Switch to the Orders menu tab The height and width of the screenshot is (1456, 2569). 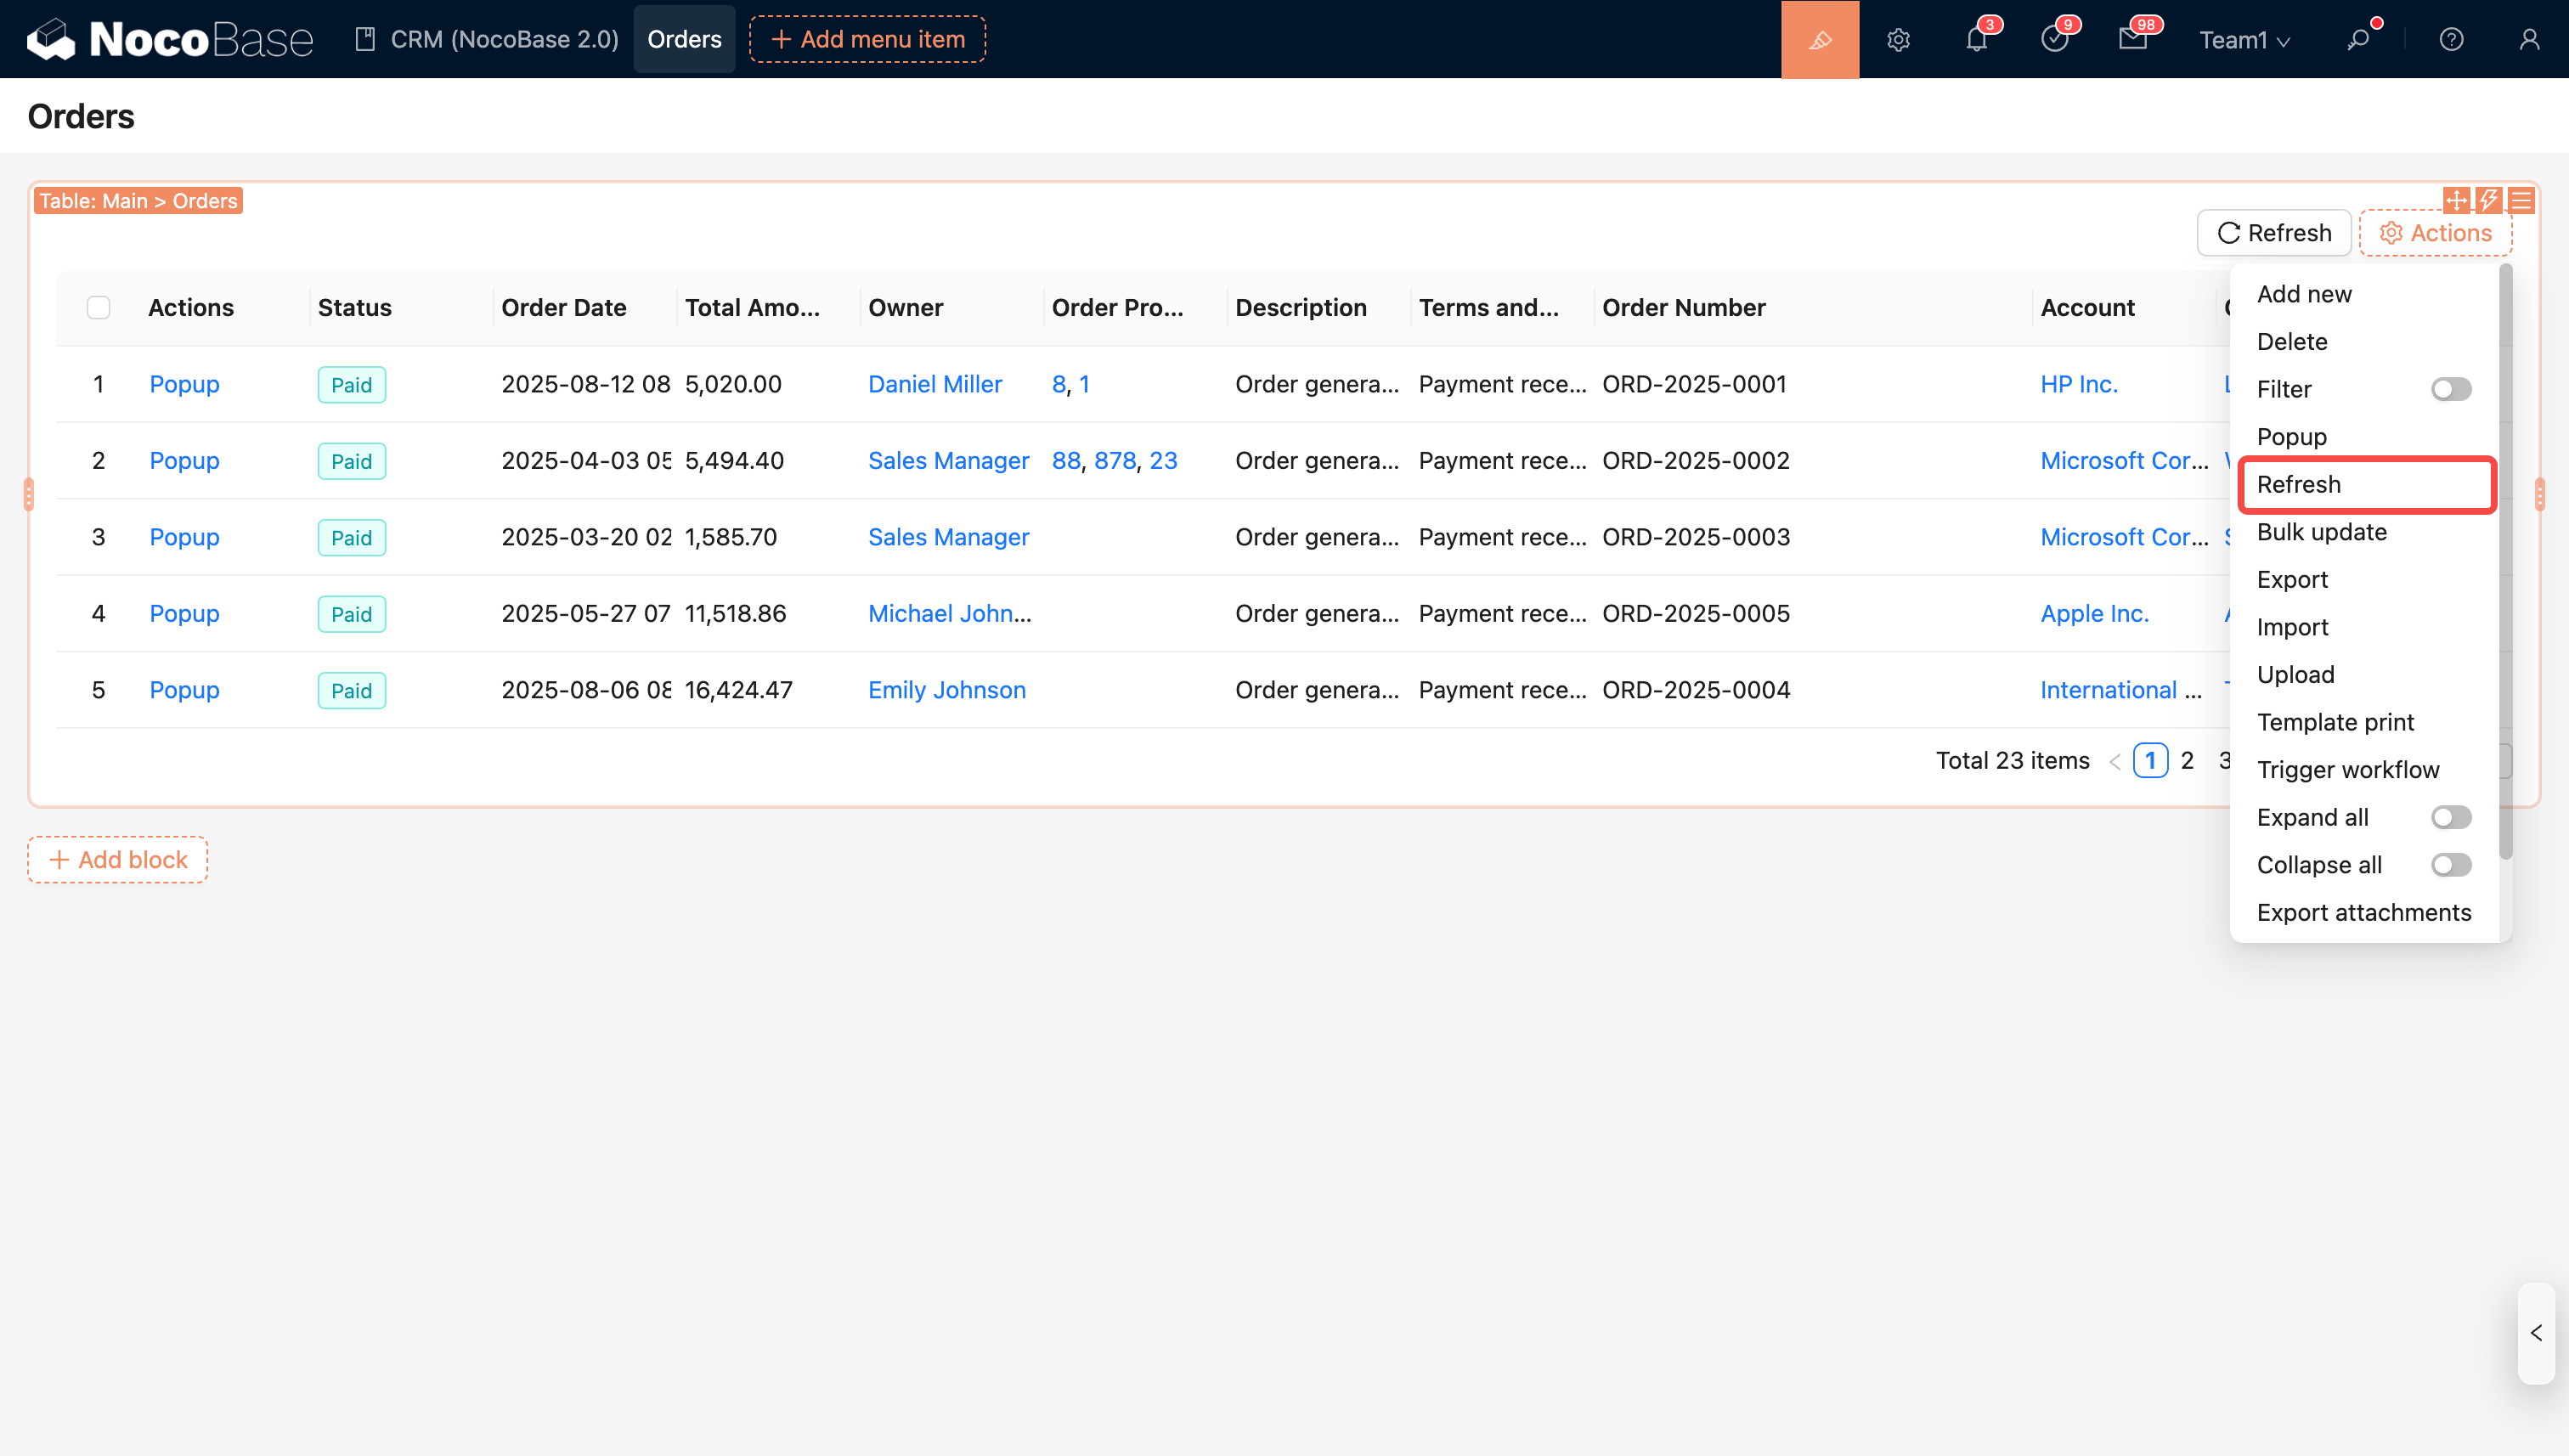point(684,39)
